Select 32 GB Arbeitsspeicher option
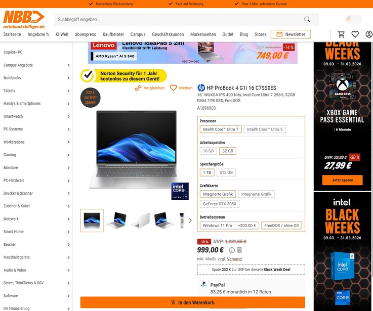 coord(228,151)
